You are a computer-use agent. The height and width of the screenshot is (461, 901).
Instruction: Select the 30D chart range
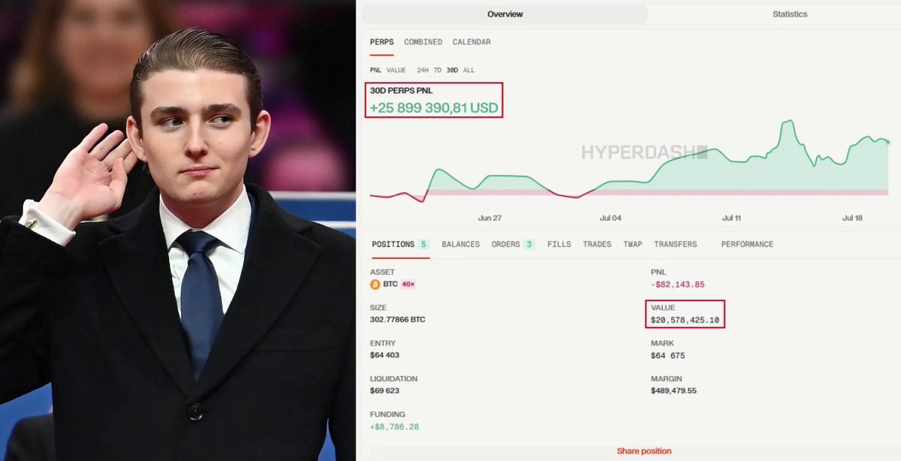pyautogui.click(x=452, y=70)
